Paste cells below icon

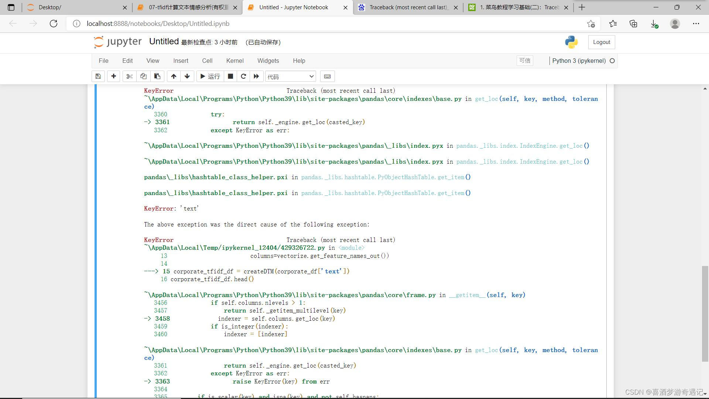click(x=157, y=76)
